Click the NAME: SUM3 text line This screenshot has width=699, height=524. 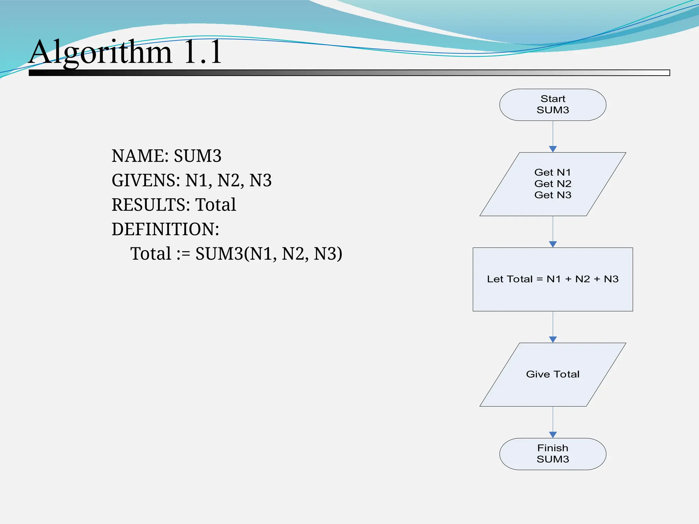tap(167, 156)
